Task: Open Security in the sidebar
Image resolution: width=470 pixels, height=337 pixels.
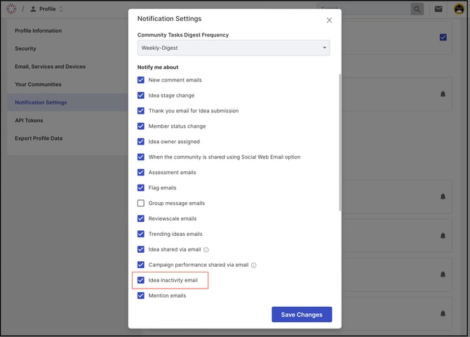Action: point(26,48)
